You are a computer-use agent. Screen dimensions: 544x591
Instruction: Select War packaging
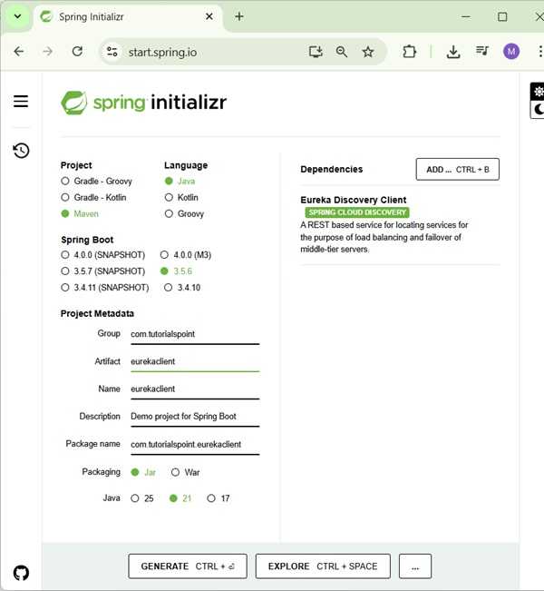[x=185, y=472]
